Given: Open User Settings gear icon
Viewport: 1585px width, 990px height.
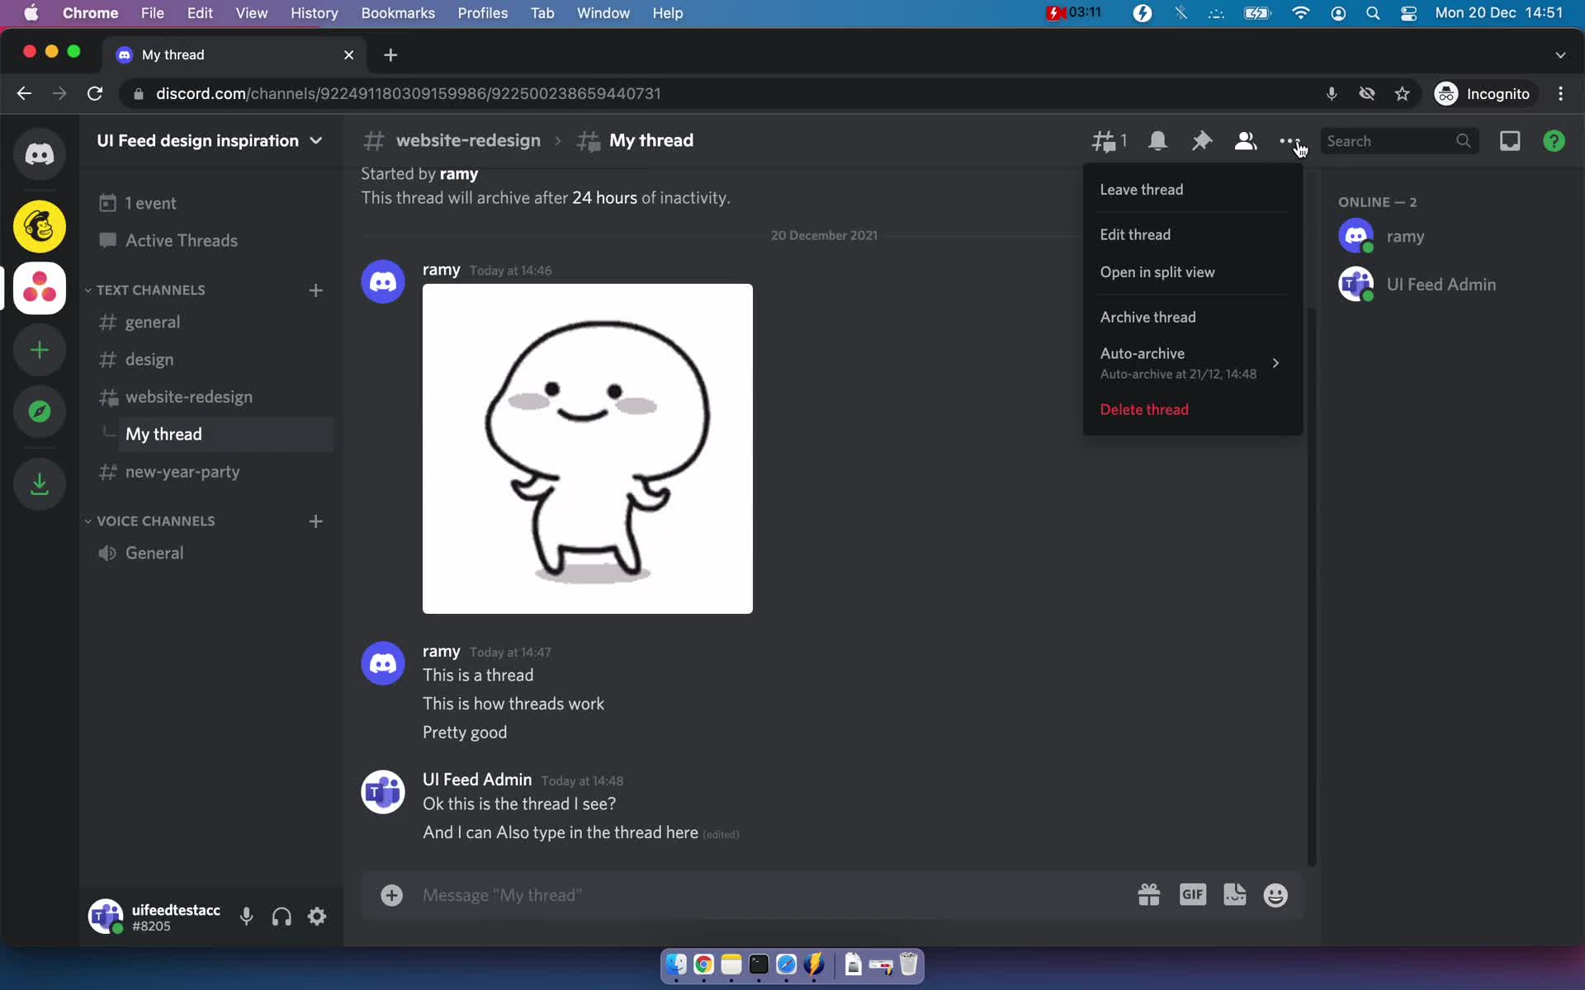Looking at the screenshot, I should [x=317, y=917].
